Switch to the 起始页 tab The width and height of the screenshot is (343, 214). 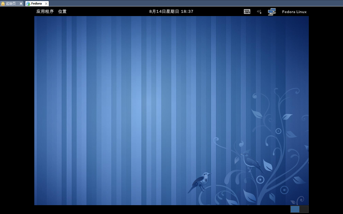click(12, 3)
